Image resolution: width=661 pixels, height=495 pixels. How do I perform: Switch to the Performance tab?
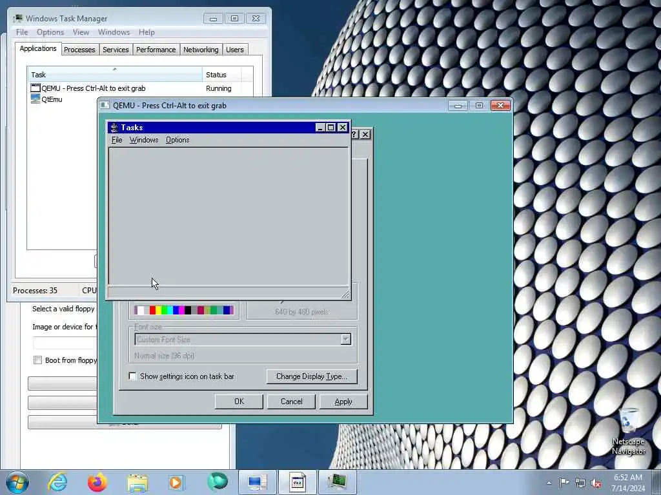(156, 50)
